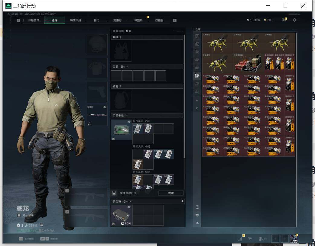Open the mail icon with notification badge
Viewport: 315px width, 246px height.
(284, 20)
